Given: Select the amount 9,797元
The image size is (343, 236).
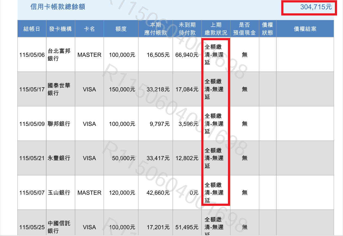Looking at the screenshot, I should point(160,124).
